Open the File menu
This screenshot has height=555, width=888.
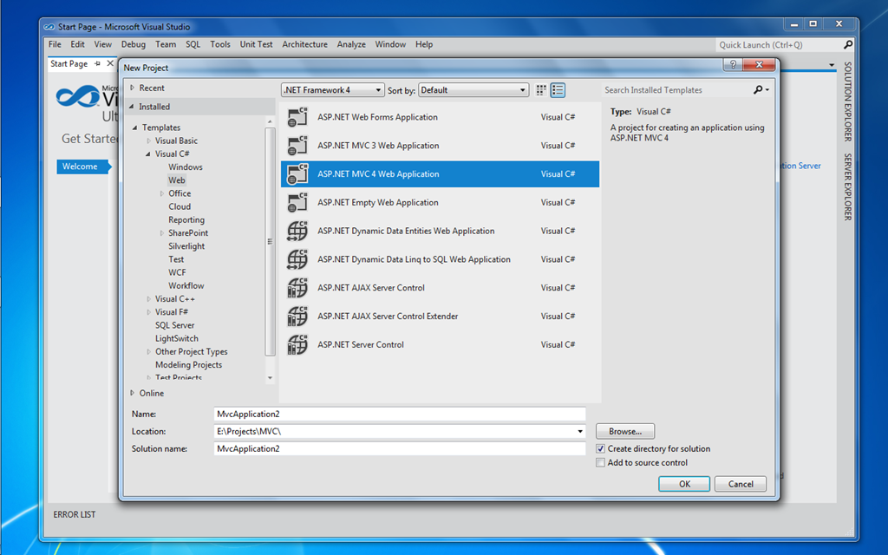point(55,44)
